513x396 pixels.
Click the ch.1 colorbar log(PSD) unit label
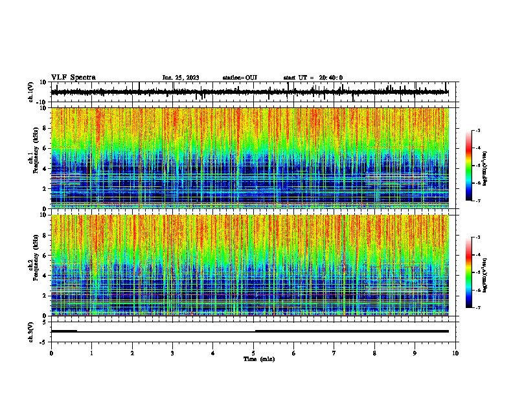[484, 168]
